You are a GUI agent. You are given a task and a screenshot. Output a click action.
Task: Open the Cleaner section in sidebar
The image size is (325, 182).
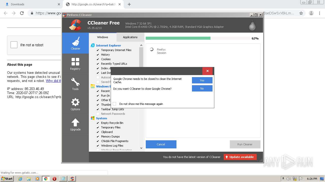[x=75, y=43]
